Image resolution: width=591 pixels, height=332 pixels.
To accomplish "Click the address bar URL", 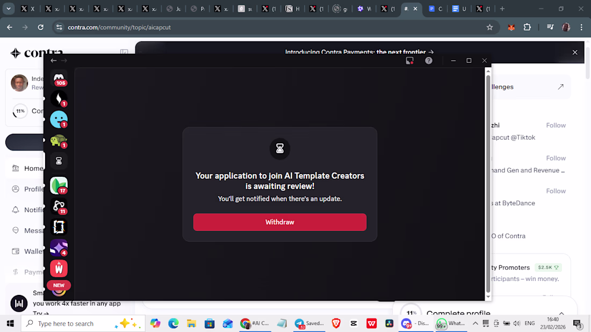I will 119,27.
